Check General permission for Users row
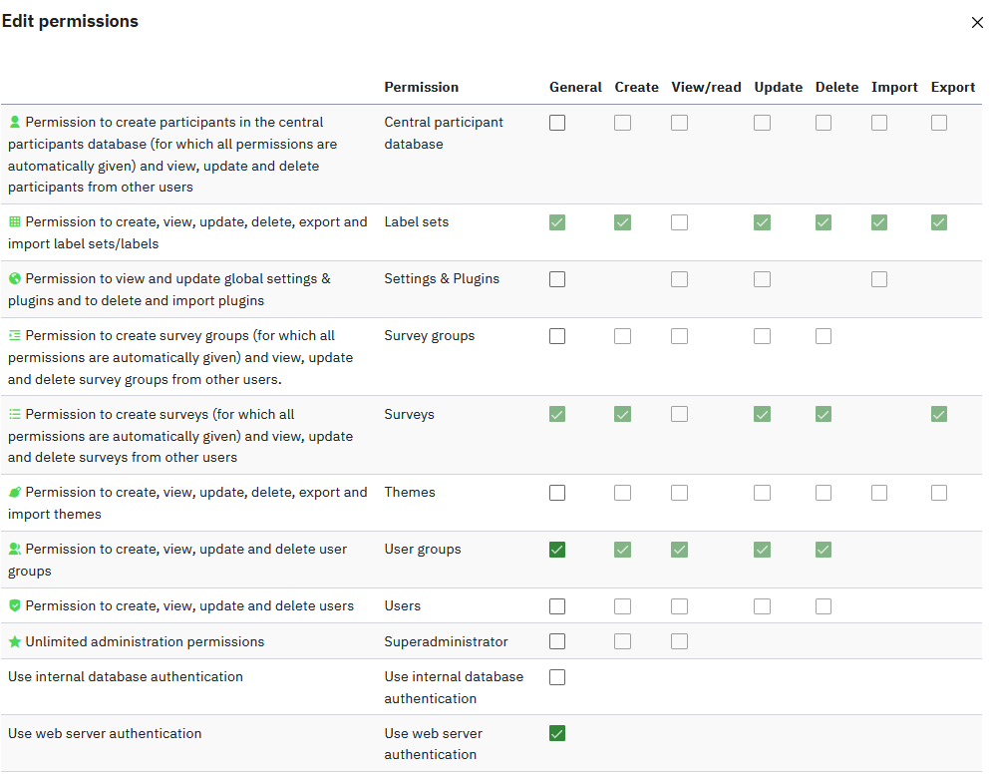The height and width of the screenshot is (777, 990). [x=557, y=606]
